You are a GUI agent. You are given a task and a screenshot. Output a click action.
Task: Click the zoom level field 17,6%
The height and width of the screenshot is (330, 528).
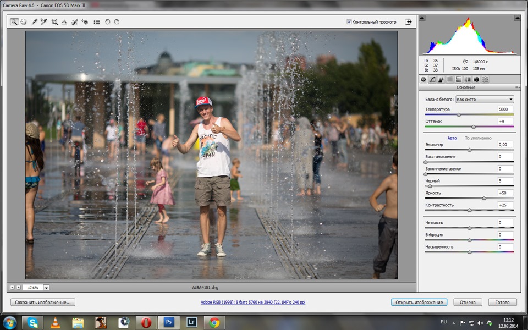(32, 288)
